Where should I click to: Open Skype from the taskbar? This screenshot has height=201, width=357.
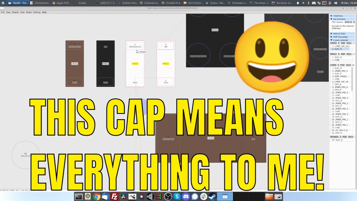(x=177, y=197)
